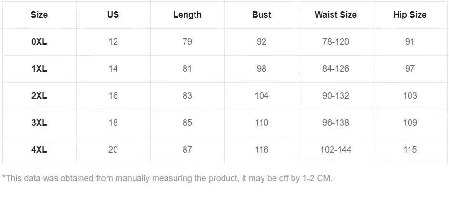Click the Hip Size column header

click(410, 15)
